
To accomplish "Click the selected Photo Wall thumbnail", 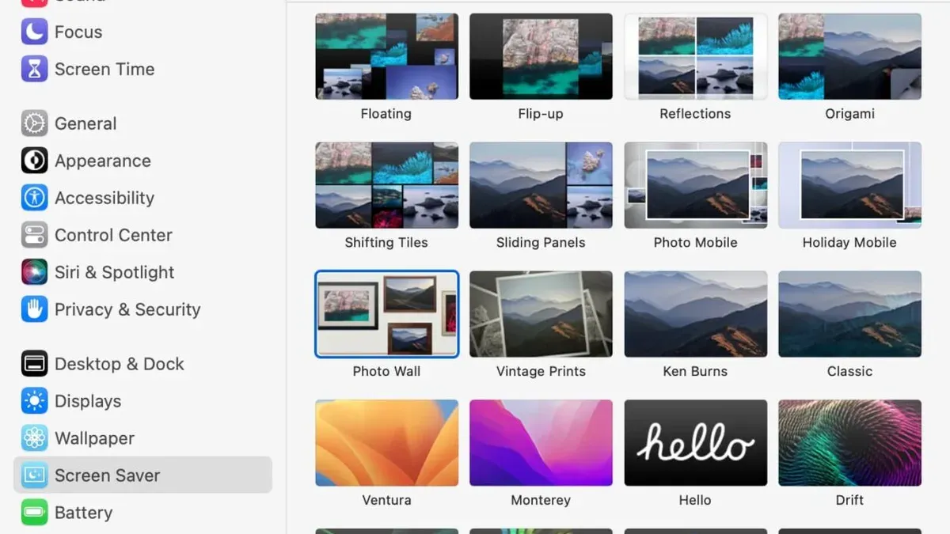I will click(386, 314).
